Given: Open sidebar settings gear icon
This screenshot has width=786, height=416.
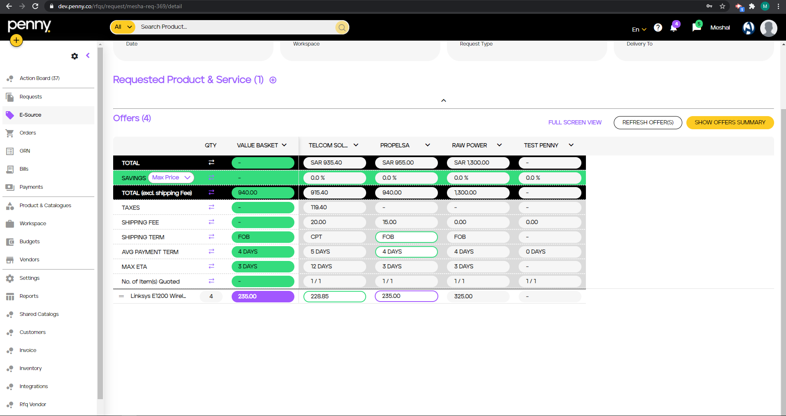Looking at the screenshot, I should coord(75,56).
